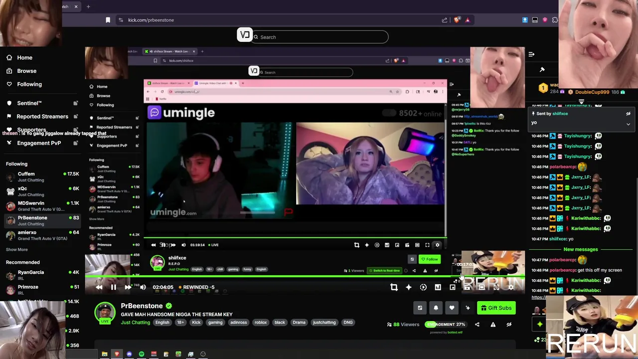Fast-forward the main PrBeenstone stream player
Screen dimensions: 638x359
click(128, 287)
